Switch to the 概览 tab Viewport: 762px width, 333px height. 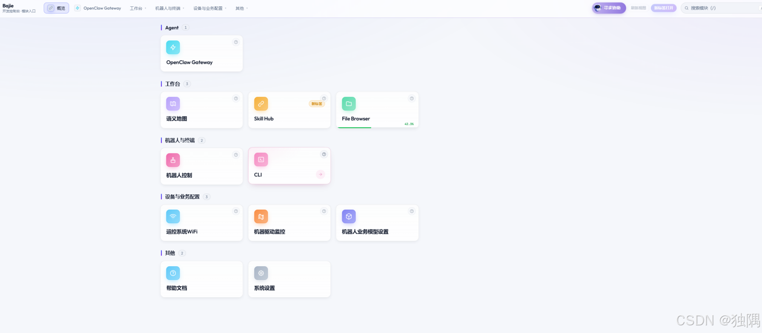tap(57, 8)
